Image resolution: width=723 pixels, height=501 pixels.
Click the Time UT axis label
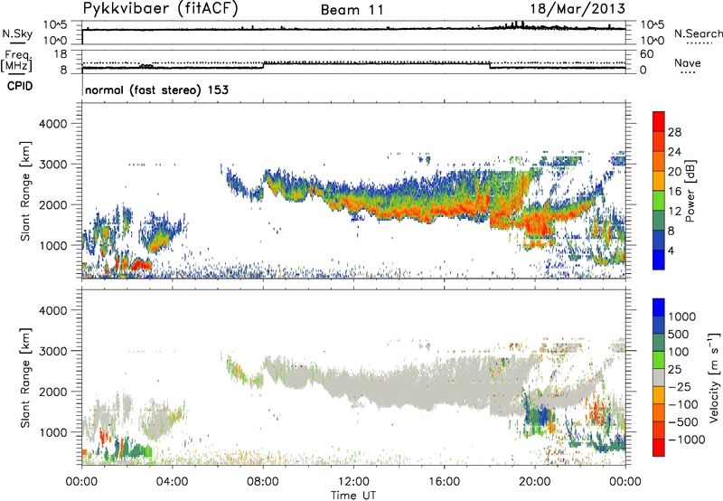coord(353,496)
